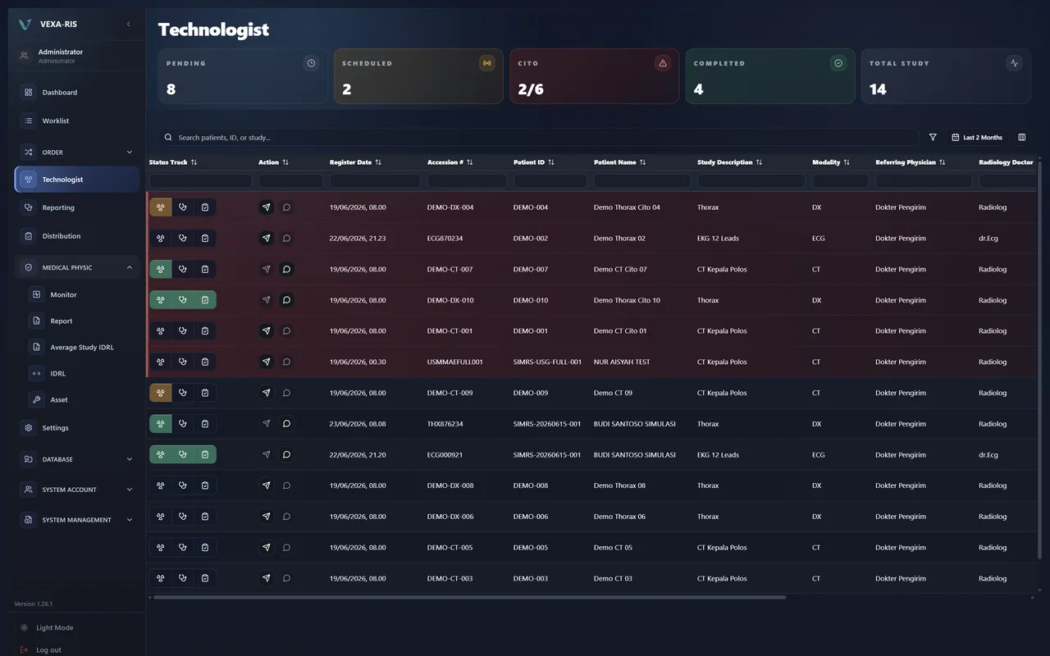Go to the Worklist page

pyautogui.click(x=77, y=121)
